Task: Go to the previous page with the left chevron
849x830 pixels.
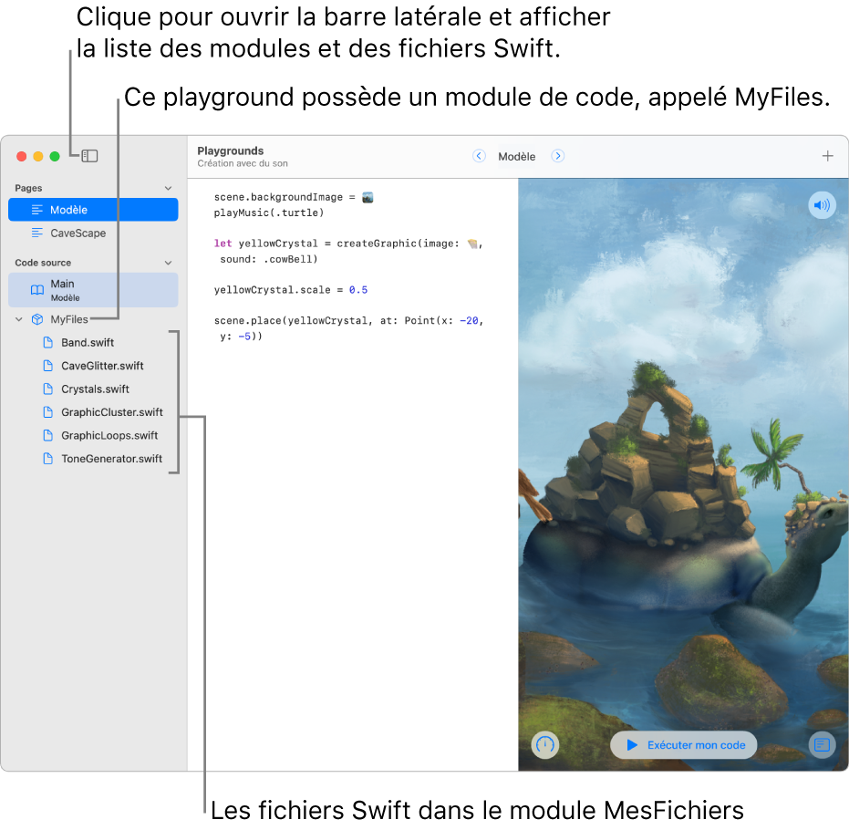Action: [x=479, y=156]
